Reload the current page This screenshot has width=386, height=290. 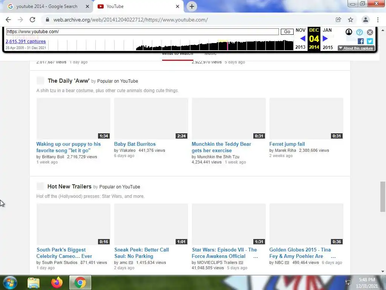click(32, 20)
